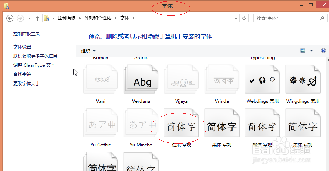Select the 楷体 常规 font icon
Image resolution: width=329 pixels, height=171 pixels.
coord(262,123)
